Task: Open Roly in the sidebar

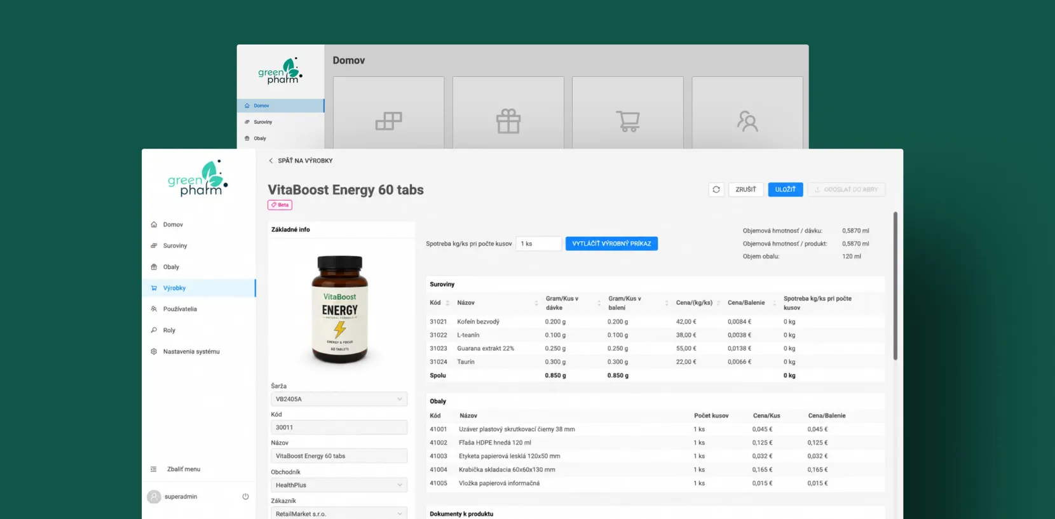Action: [x=198, y=330]
